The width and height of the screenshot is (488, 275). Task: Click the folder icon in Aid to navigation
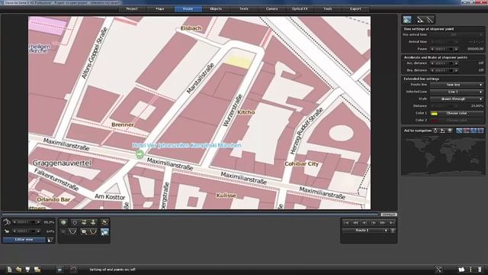pyautogui.click(x=442, y=131)
